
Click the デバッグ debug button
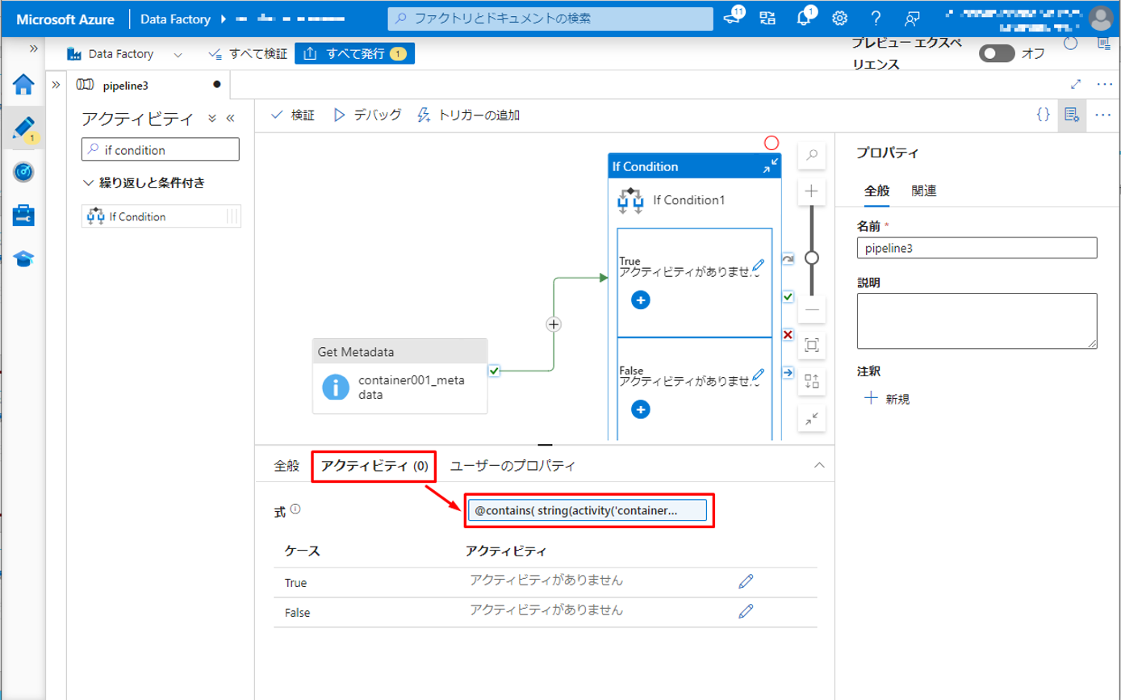pos(367,115)
